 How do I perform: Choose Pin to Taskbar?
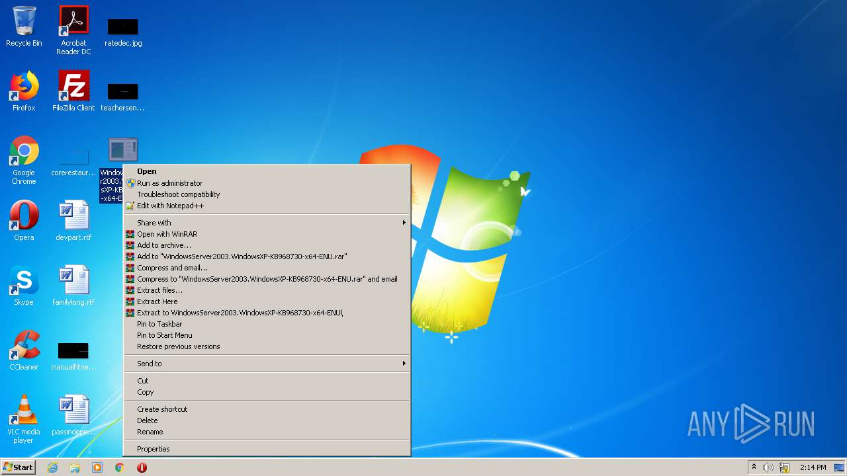coord(267,324)
